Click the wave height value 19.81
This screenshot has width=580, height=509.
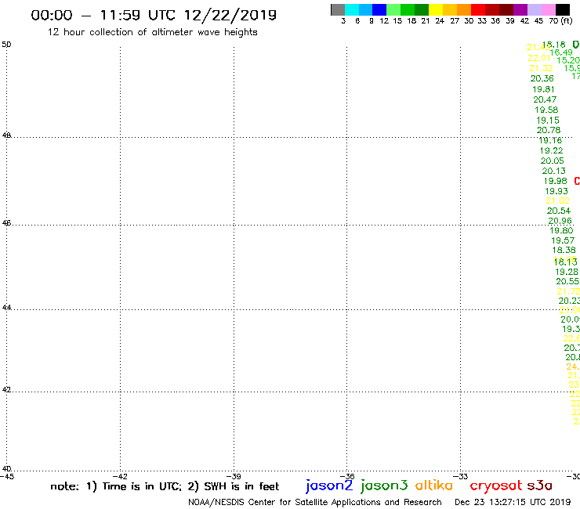pos(543,89)
